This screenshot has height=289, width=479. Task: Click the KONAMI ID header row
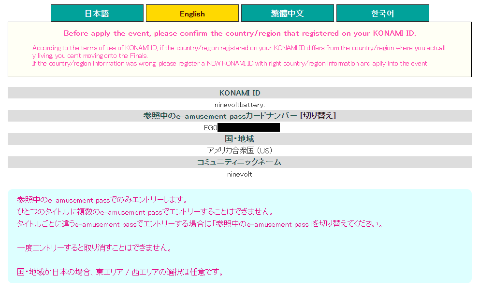[x=240, y=93]
